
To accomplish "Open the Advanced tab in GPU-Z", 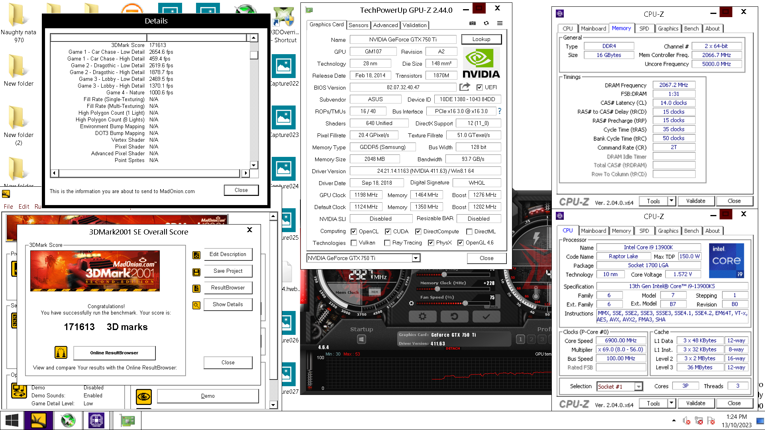I will 385,25.
